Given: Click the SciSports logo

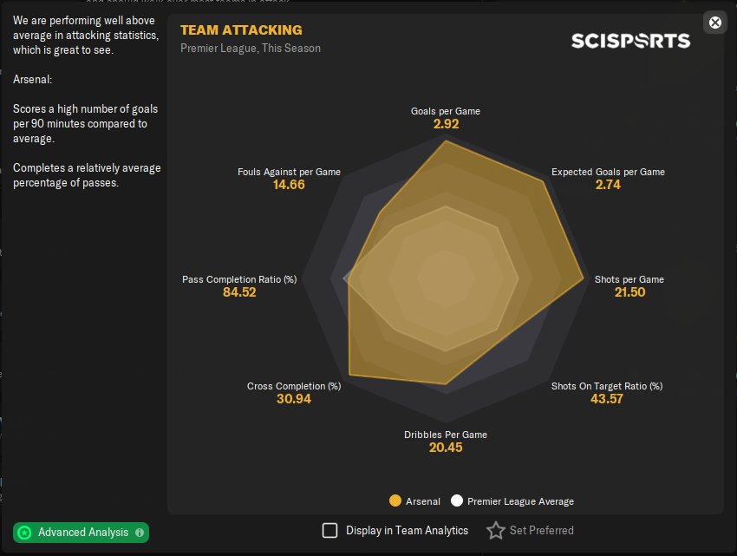Looking at the screenshot, I should coord(630,41).
